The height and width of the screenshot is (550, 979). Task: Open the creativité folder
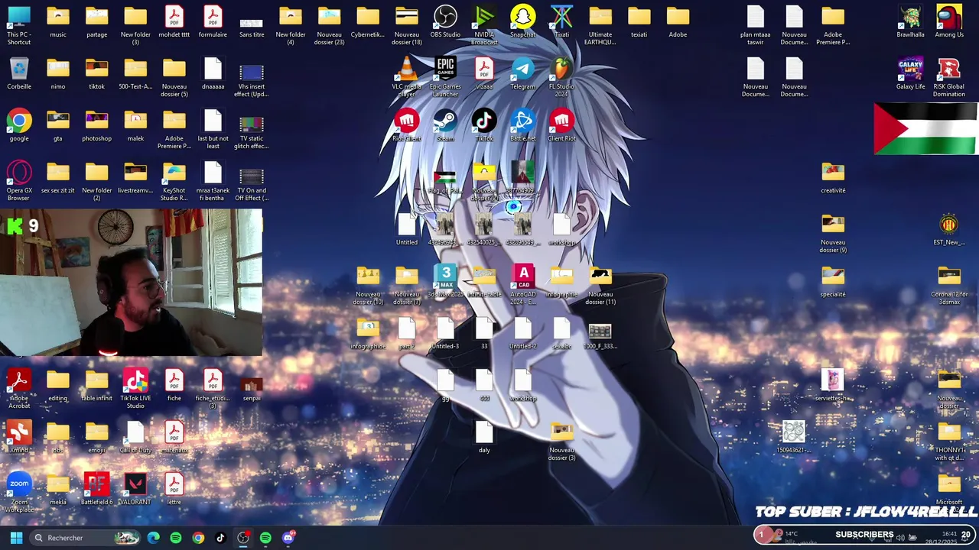(x=833, y=177)
